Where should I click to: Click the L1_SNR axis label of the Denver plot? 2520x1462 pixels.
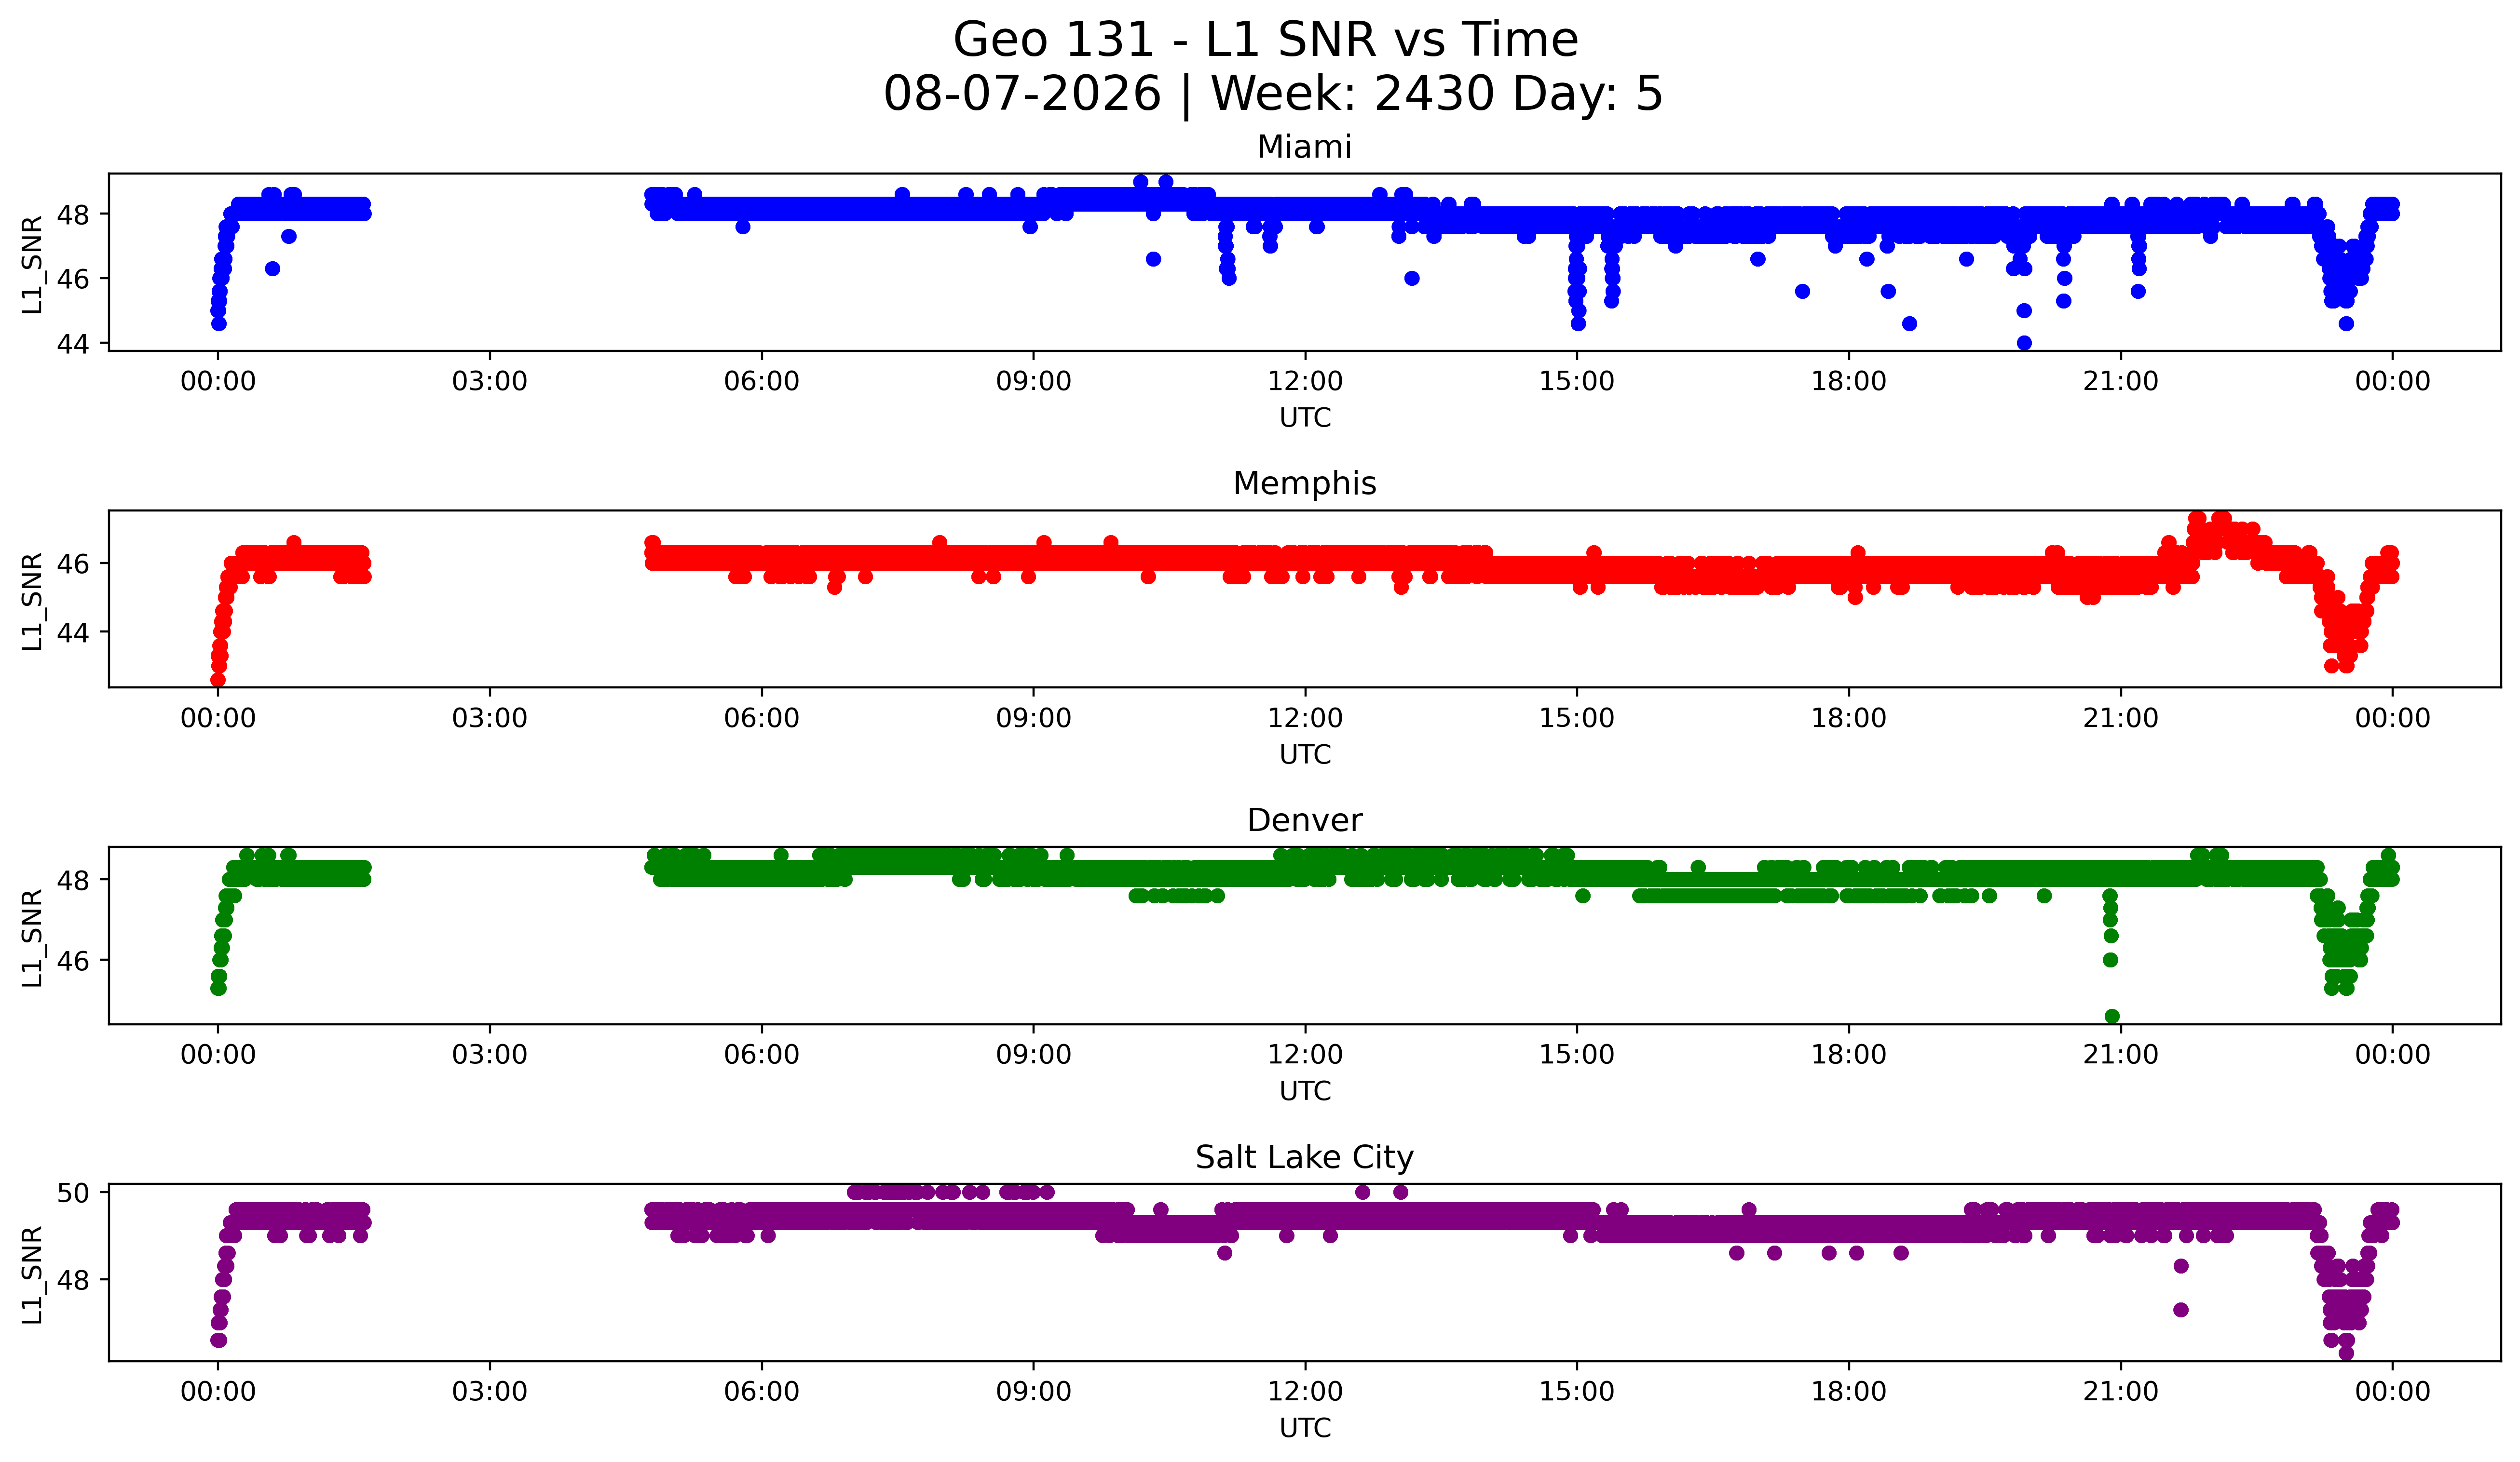tap(33, 938)
